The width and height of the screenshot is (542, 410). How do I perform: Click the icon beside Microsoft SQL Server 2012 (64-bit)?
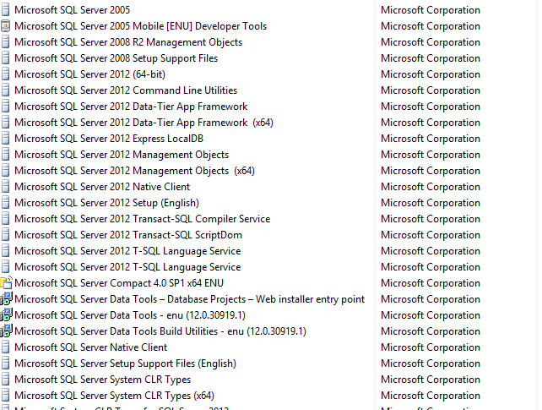click(6, 74)
